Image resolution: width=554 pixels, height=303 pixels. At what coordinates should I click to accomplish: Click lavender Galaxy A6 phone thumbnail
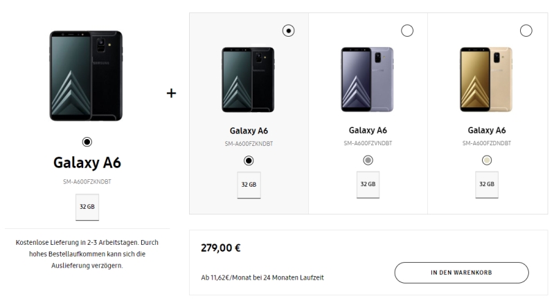pos(367,80)
